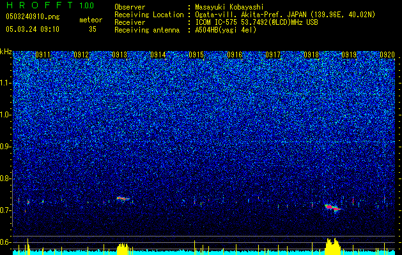
Task: Click the 0.9 kHz axis label
Action: (4, 147)
